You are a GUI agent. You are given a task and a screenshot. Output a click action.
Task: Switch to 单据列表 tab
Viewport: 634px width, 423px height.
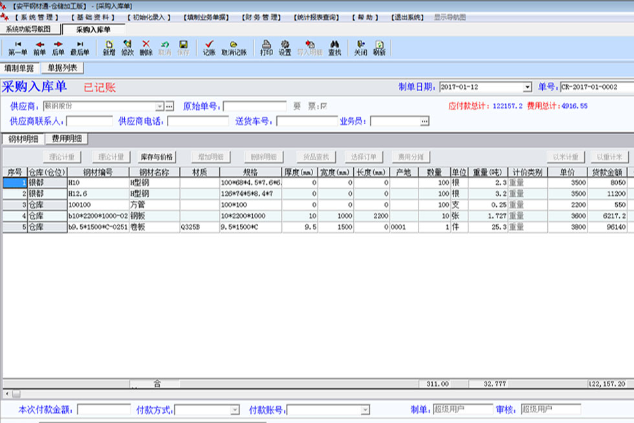point(62,68)
